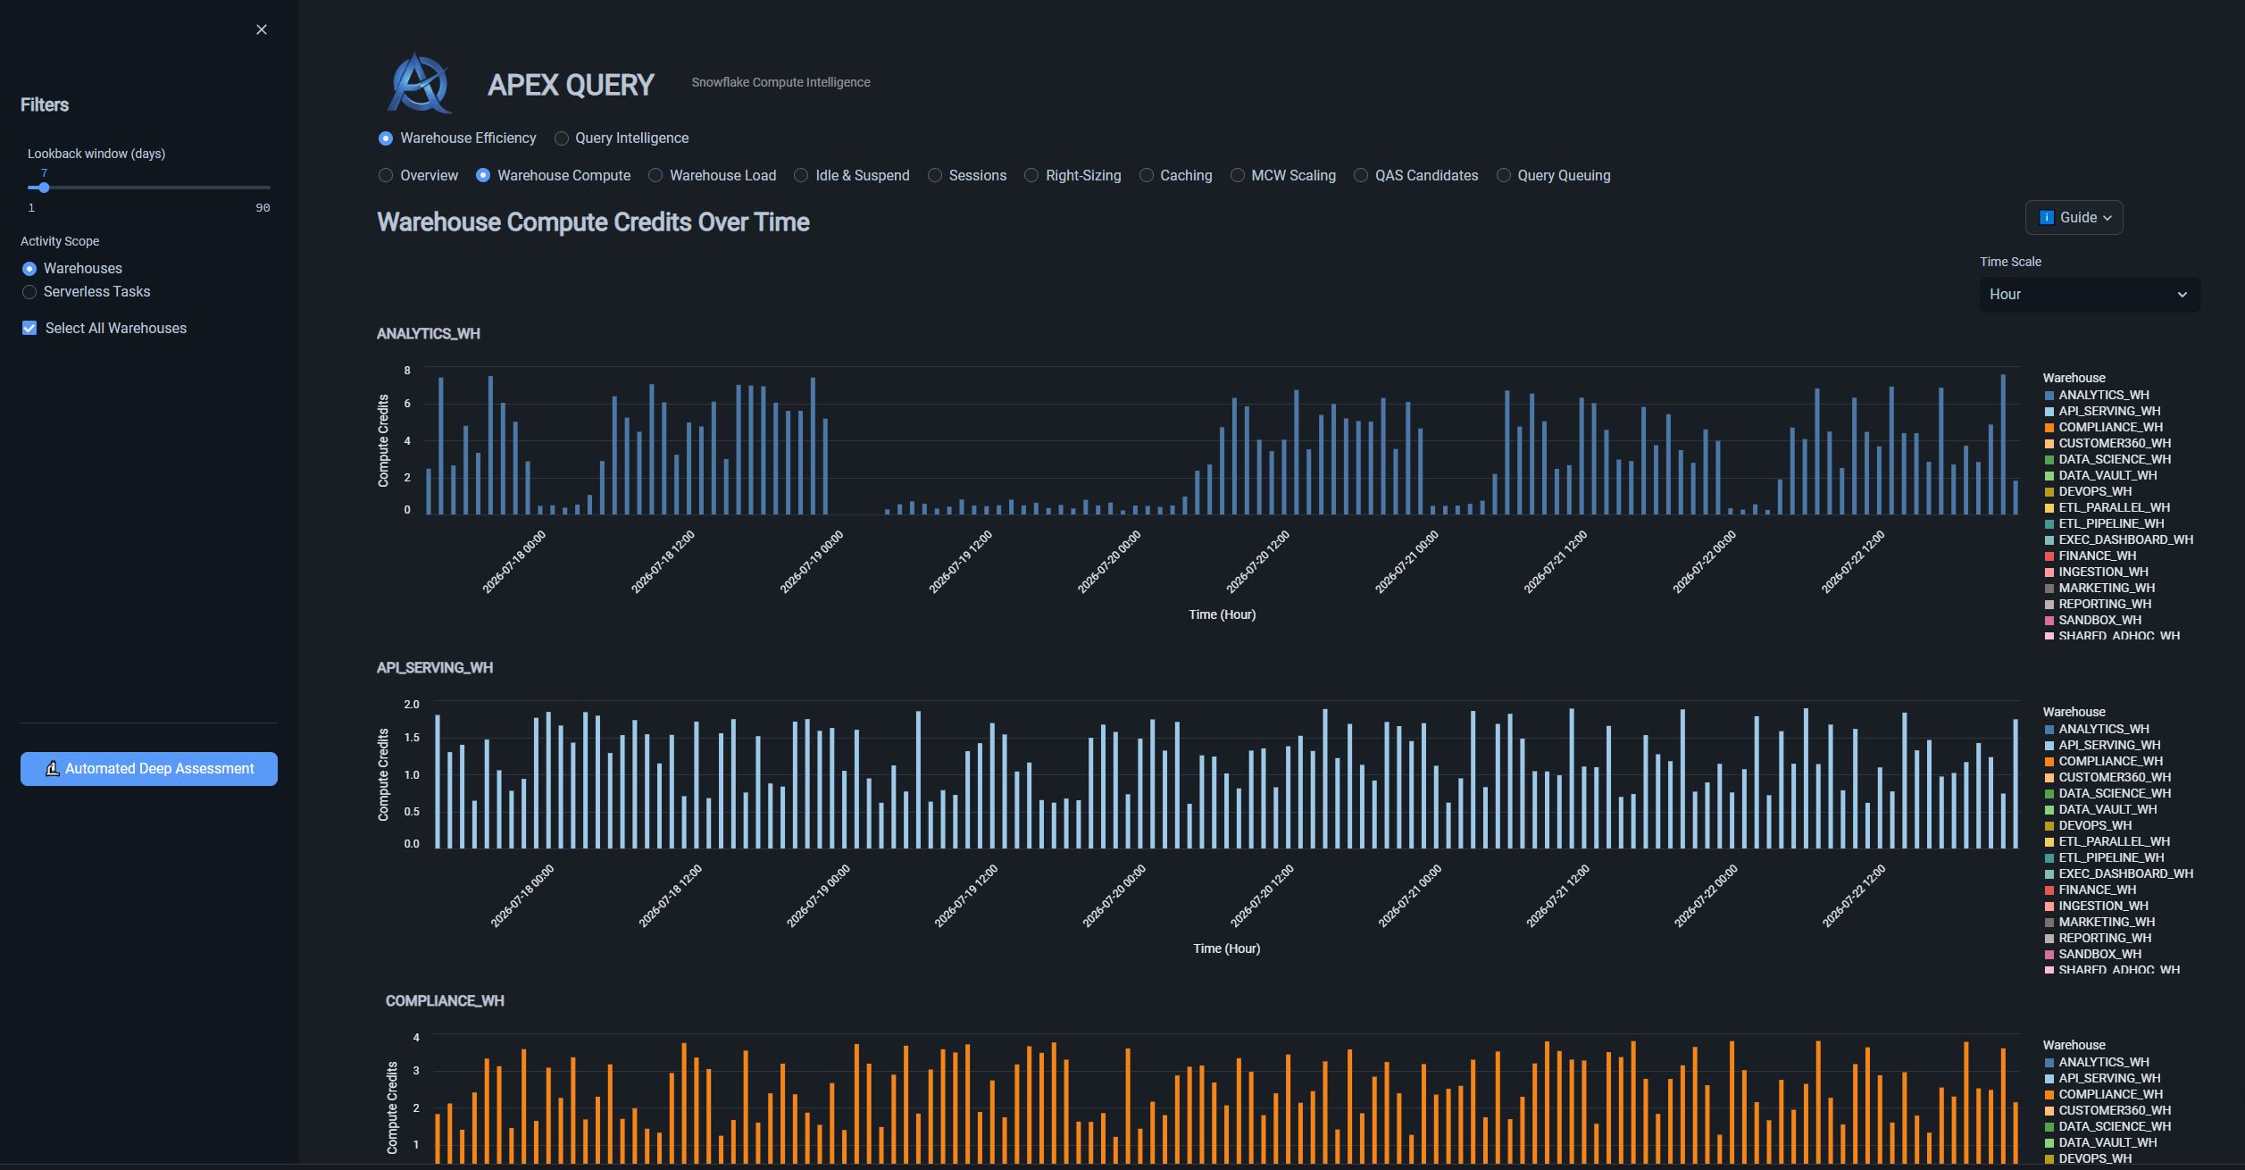2245x1170 pixels.
Task: Click MARKETING_WH in the API_SERVING_WH chart legend
Action: pyautogui.click(x=2099, y=922)
